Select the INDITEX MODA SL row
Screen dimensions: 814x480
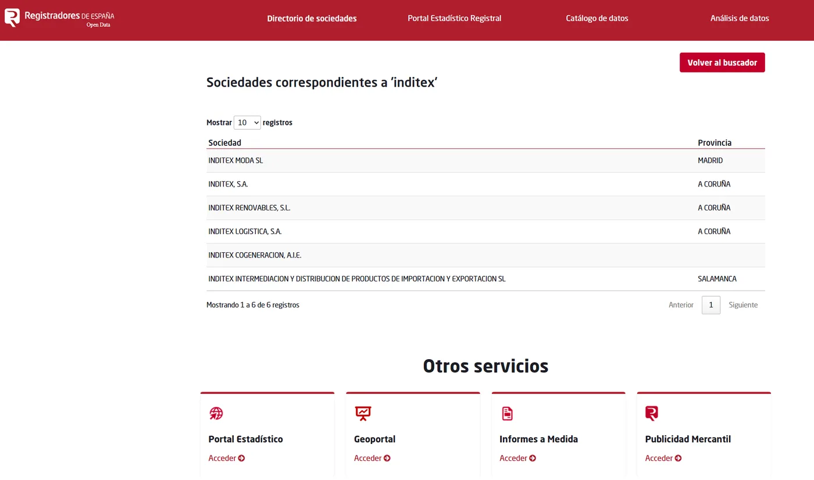coord(485,160)
